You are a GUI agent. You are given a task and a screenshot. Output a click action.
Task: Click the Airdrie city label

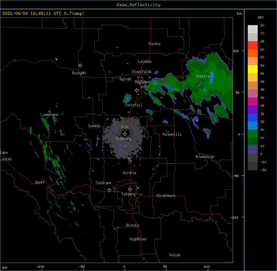coord(130,173)
